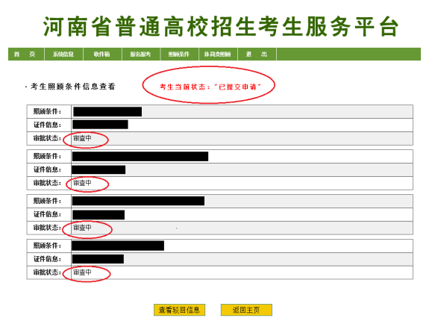Click the red 考生当前状态 已提交申请 text
Viewport: 438px width, 327px height.
click(210, 87)
